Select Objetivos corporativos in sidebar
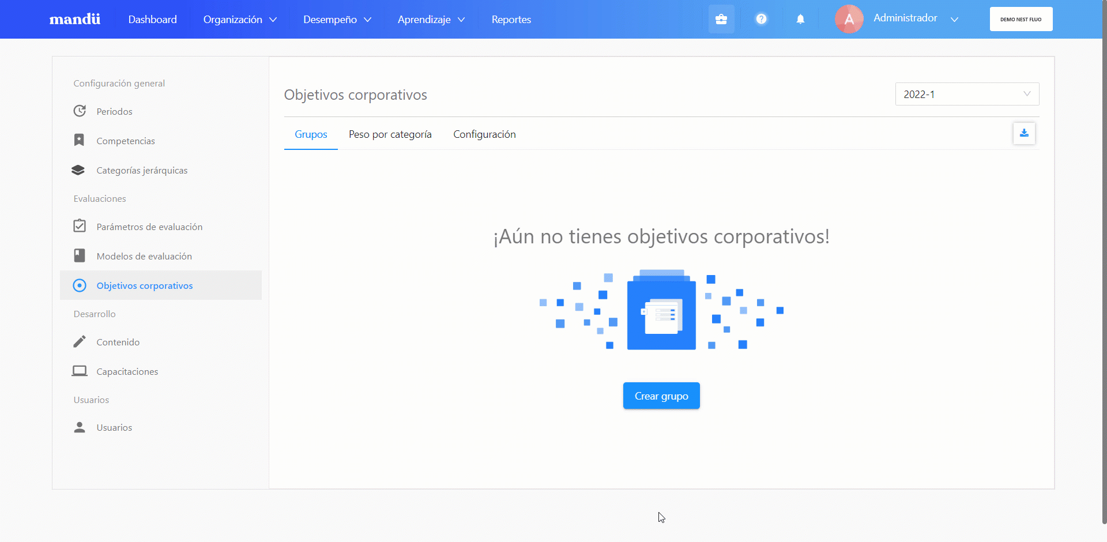The width and height of the screenshot is (1107, 542). point(161,285)
